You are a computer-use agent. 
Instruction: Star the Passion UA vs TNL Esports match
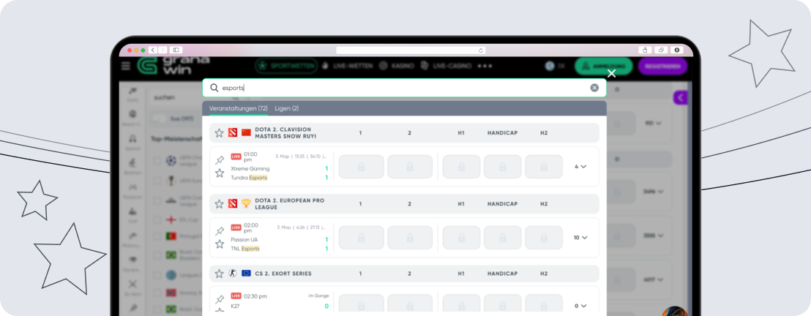pyautogui.click(x=220, y=244)
